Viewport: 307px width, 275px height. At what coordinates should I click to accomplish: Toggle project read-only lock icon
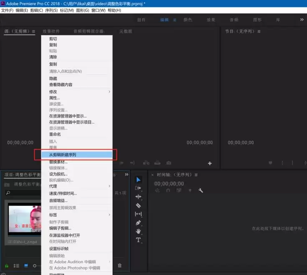coord(7,265)
